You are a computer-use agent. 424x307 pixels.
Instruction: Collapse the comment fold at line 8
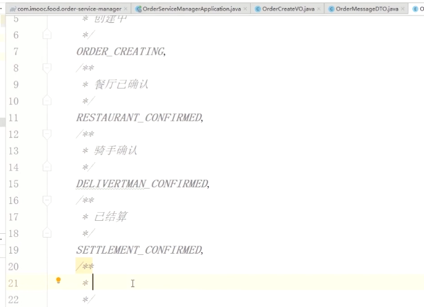click(x=47, y=68)
